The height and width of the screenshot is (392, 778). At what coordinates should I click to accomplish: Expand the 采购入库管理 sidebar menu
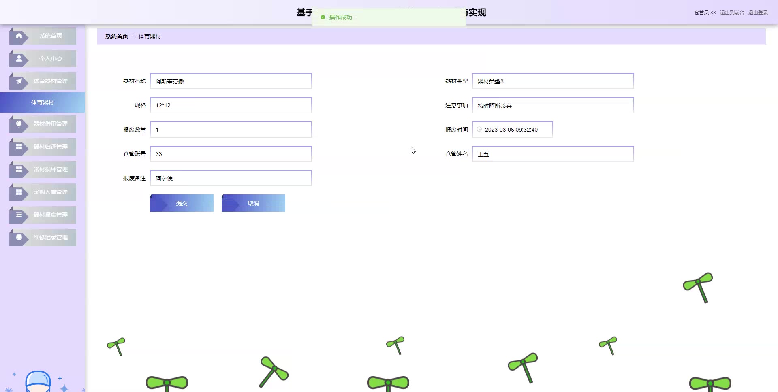[43, 192]
